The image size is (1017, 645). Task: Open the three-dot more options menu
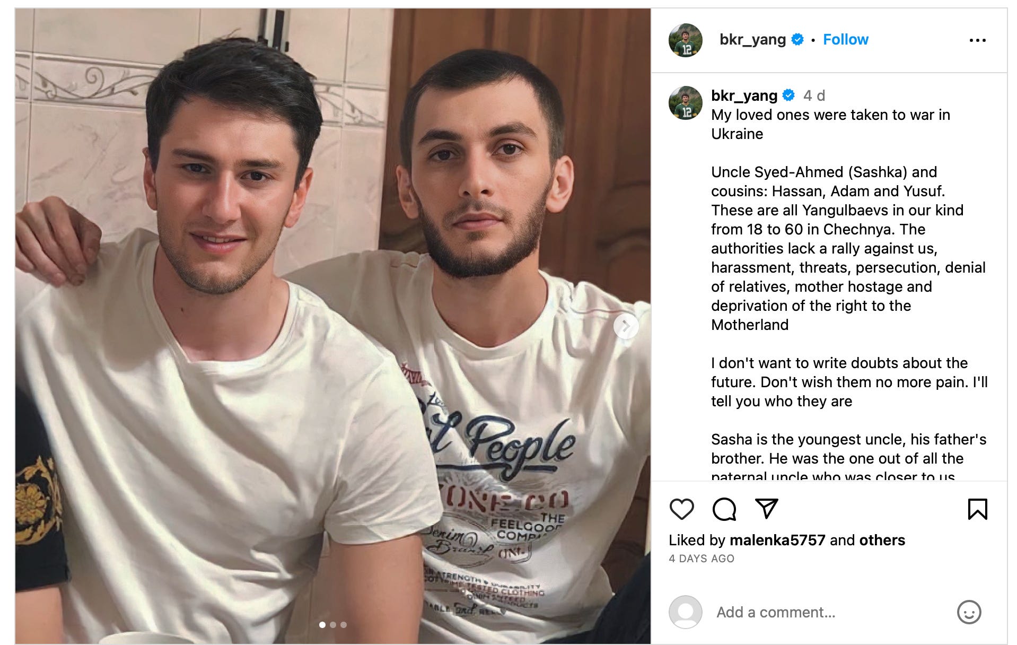[x=977, y=40]
